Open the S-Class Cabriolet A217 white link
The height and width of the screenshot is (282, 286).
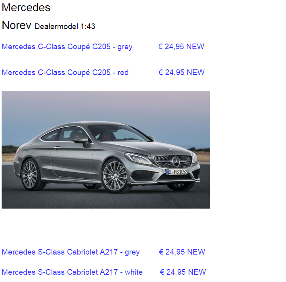pyautogui.click(x=72, y=272)
